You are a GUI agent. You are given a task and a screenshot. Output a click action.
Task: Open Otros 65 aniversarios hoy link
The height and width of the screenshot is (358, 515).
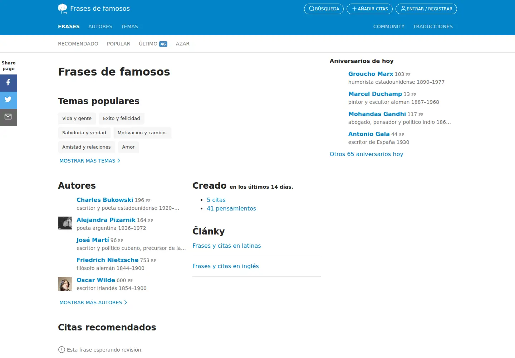coord(366,154)
